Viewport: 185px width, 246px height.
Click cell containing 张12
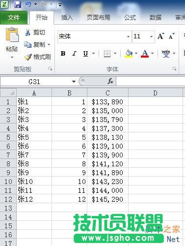[34, 199]
